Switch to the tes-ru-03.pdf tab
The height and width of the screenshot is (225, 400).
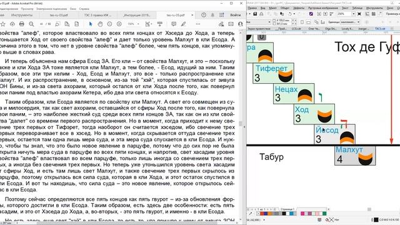pyautogui.click(x=59, y=15)
